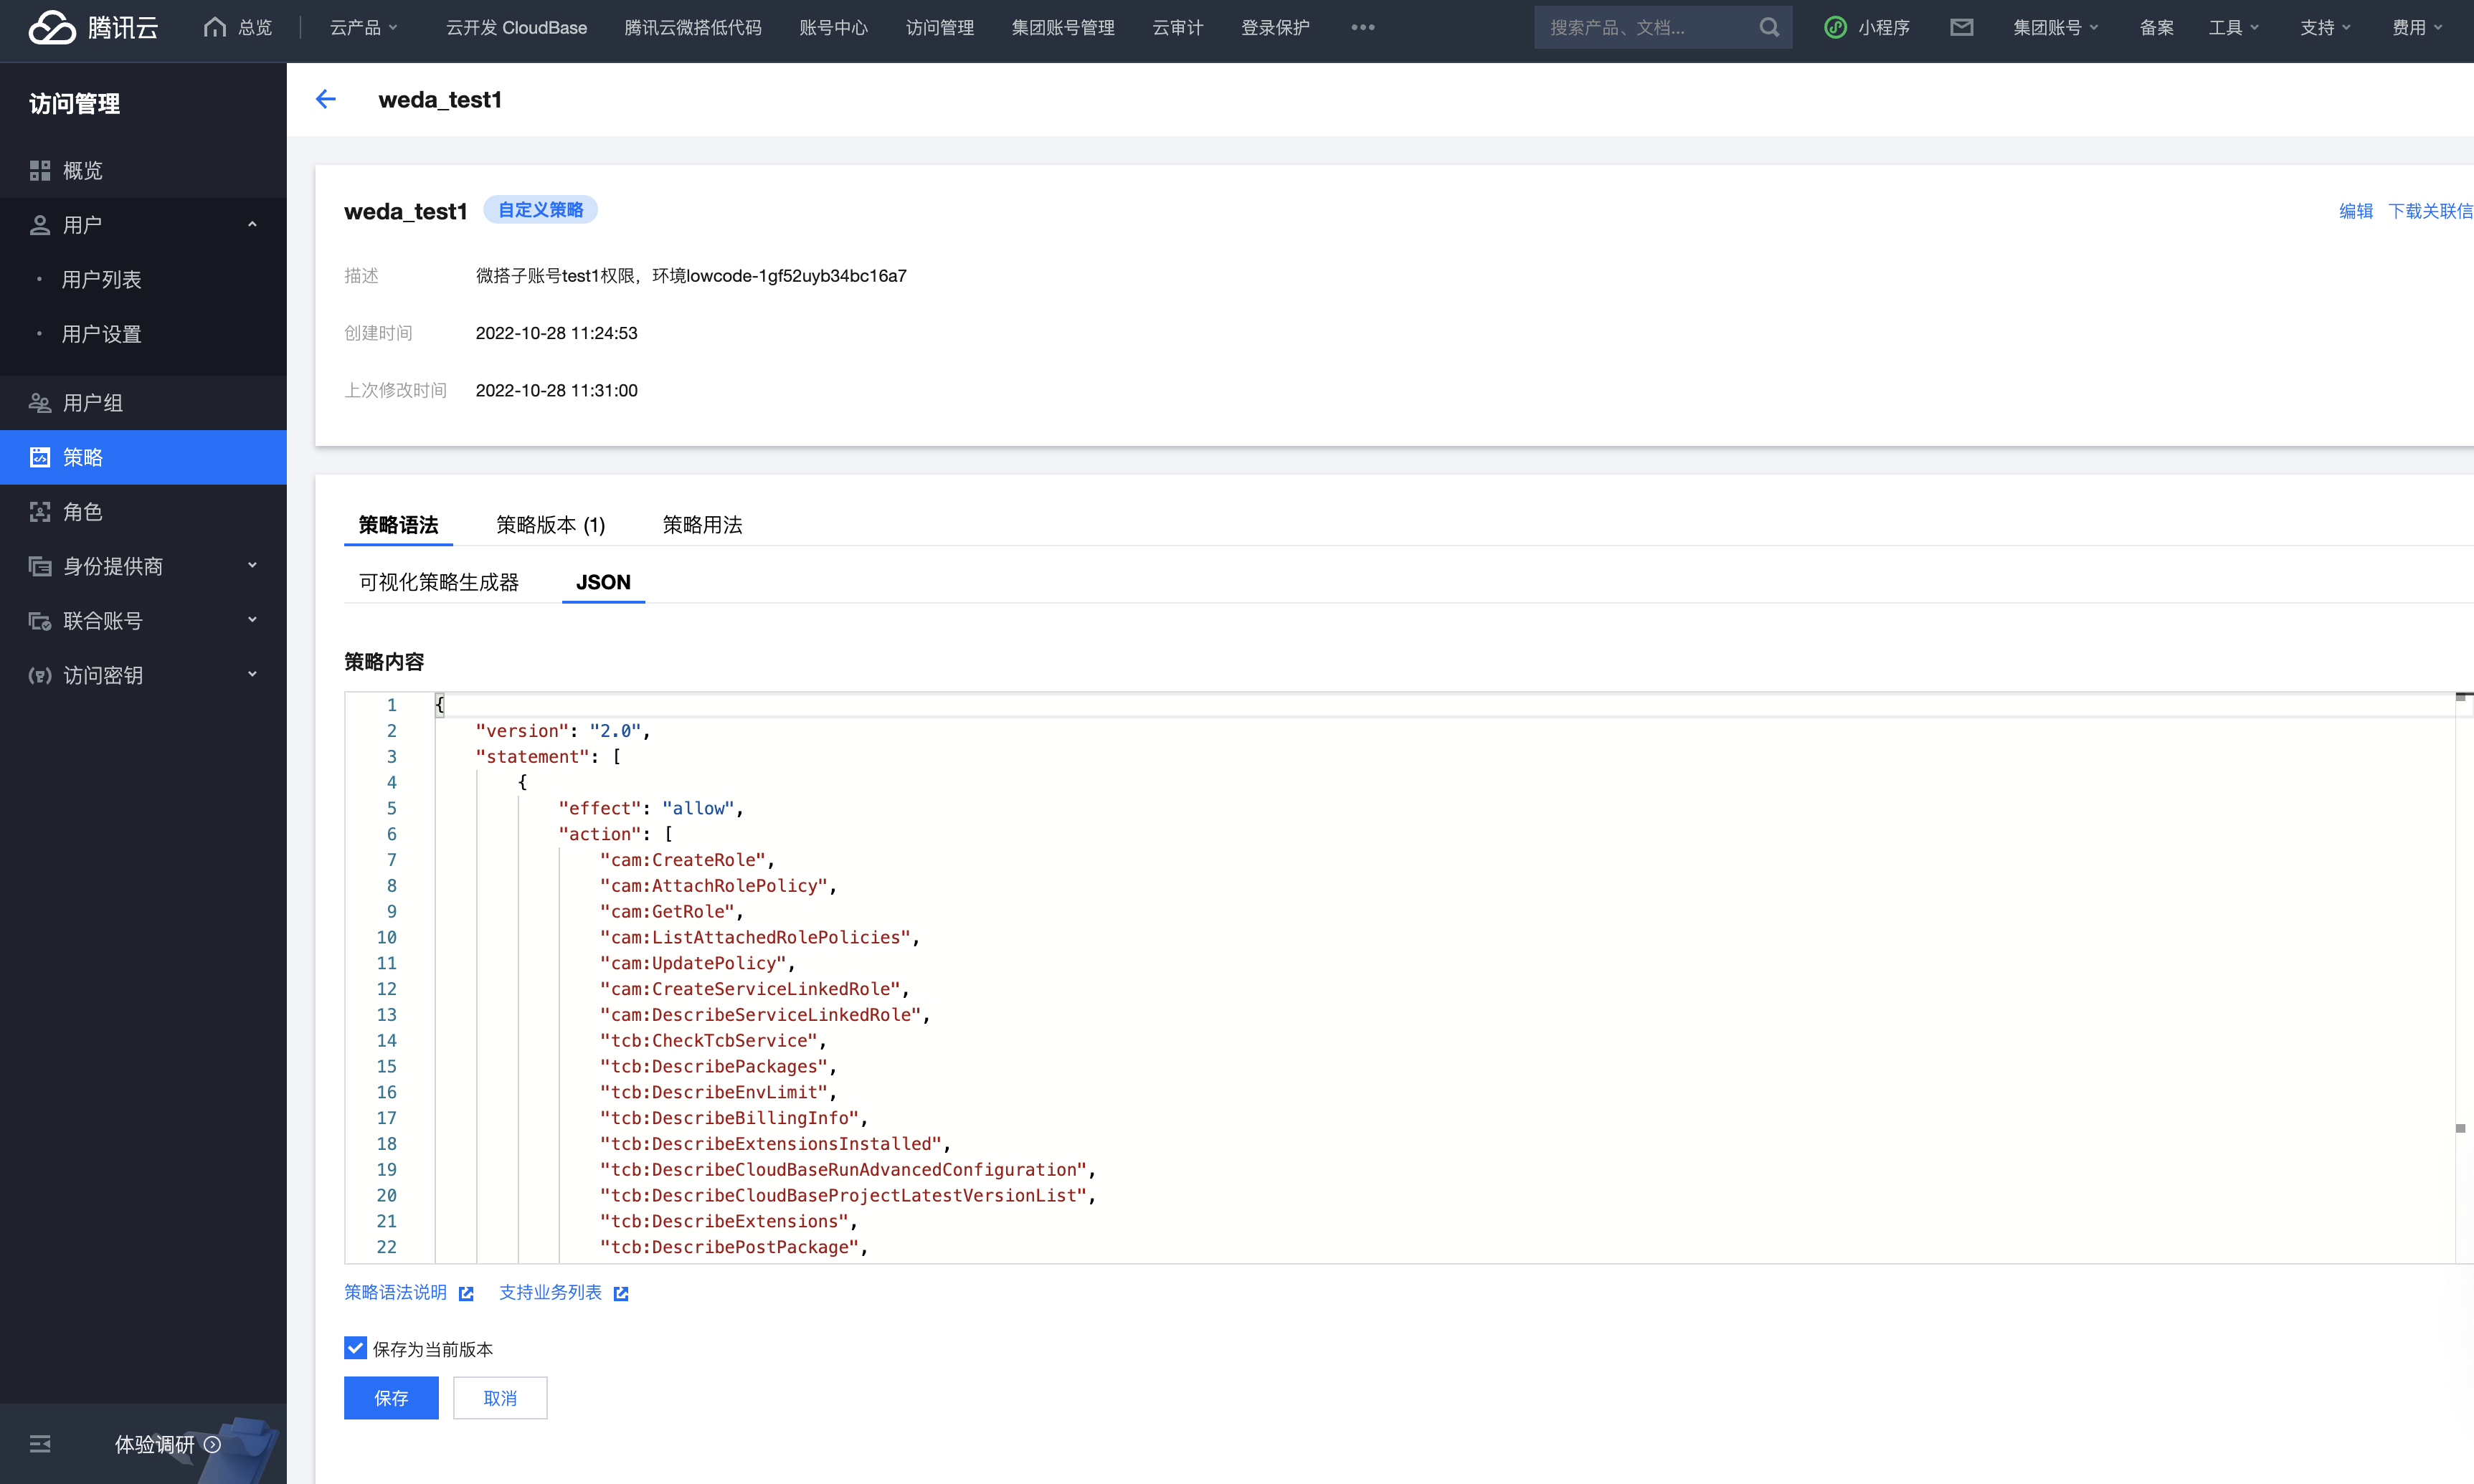Open the 总览 home icon
This screenshot has width=2474, height=1484.
click(214, 27)
